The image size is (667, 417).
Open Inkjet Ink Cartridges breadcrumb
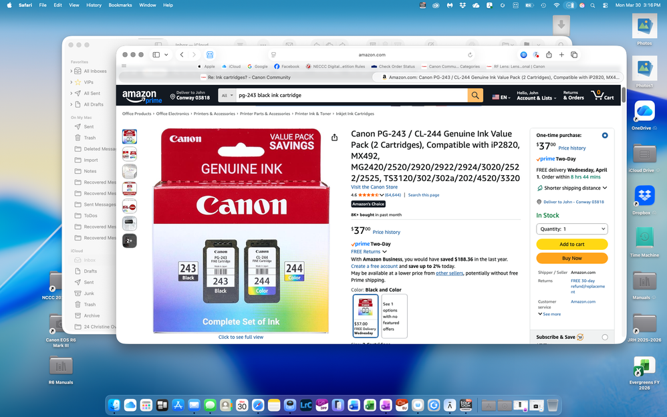point(355,114)
